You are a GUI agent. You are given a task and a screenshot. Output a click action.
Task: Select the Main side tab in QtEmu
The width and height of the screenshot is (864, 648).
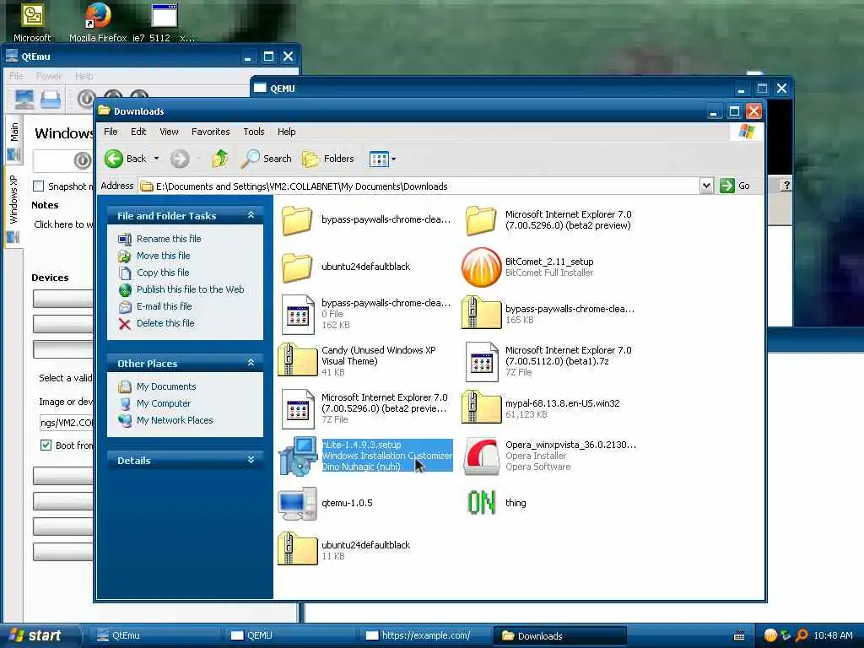click(x=13, y=139)
